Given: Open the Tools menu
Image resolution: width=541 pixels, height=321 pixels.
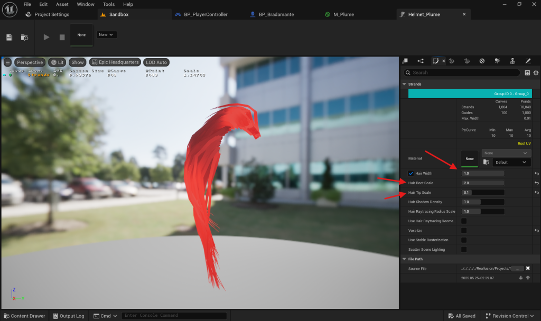Looking at the screenshot, I should pyautogui.click(x=109, y=4).
